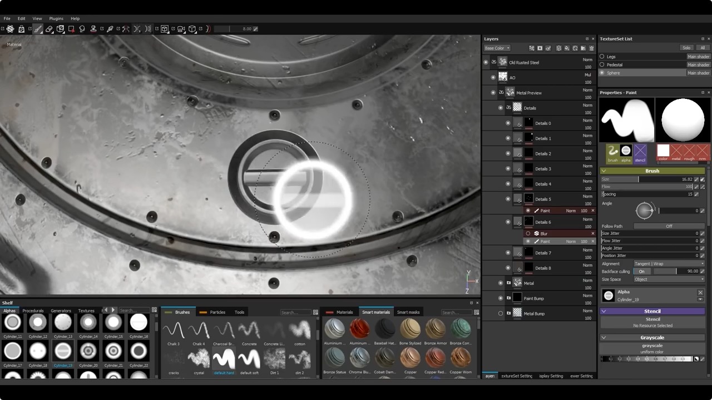Select the Projection tool in toolbar

60,29
